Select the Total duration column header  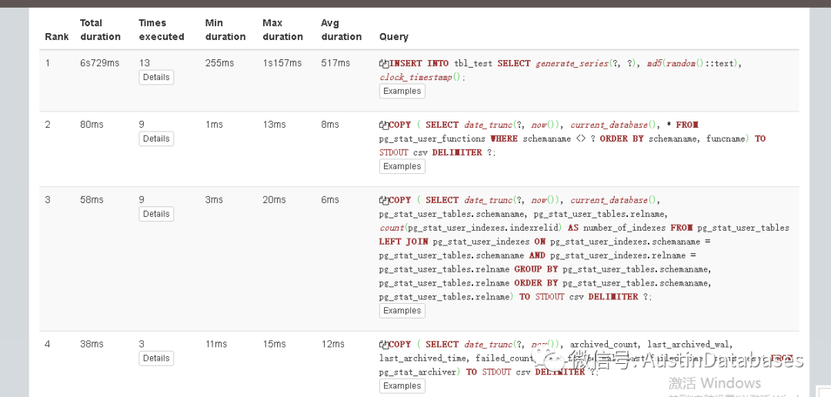tap(100, 30)
